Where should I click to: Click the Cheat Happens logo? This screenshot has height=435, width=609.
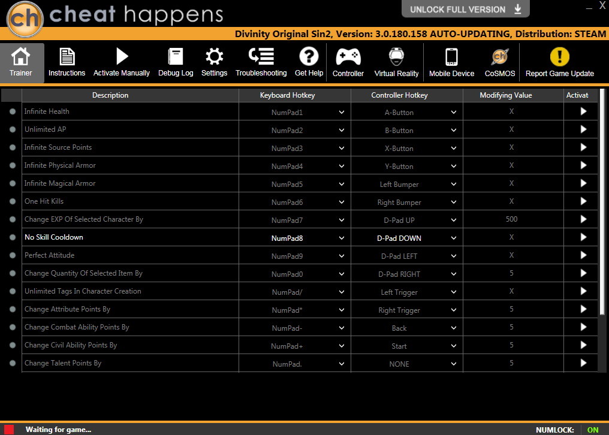tap(25, 19)
